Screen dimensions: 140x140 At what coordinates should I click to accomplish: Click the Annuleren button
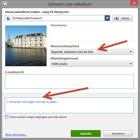tap(118, 134)
